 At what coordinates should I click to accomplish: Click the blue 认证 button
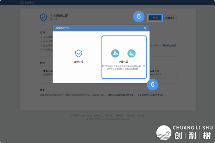155,18
